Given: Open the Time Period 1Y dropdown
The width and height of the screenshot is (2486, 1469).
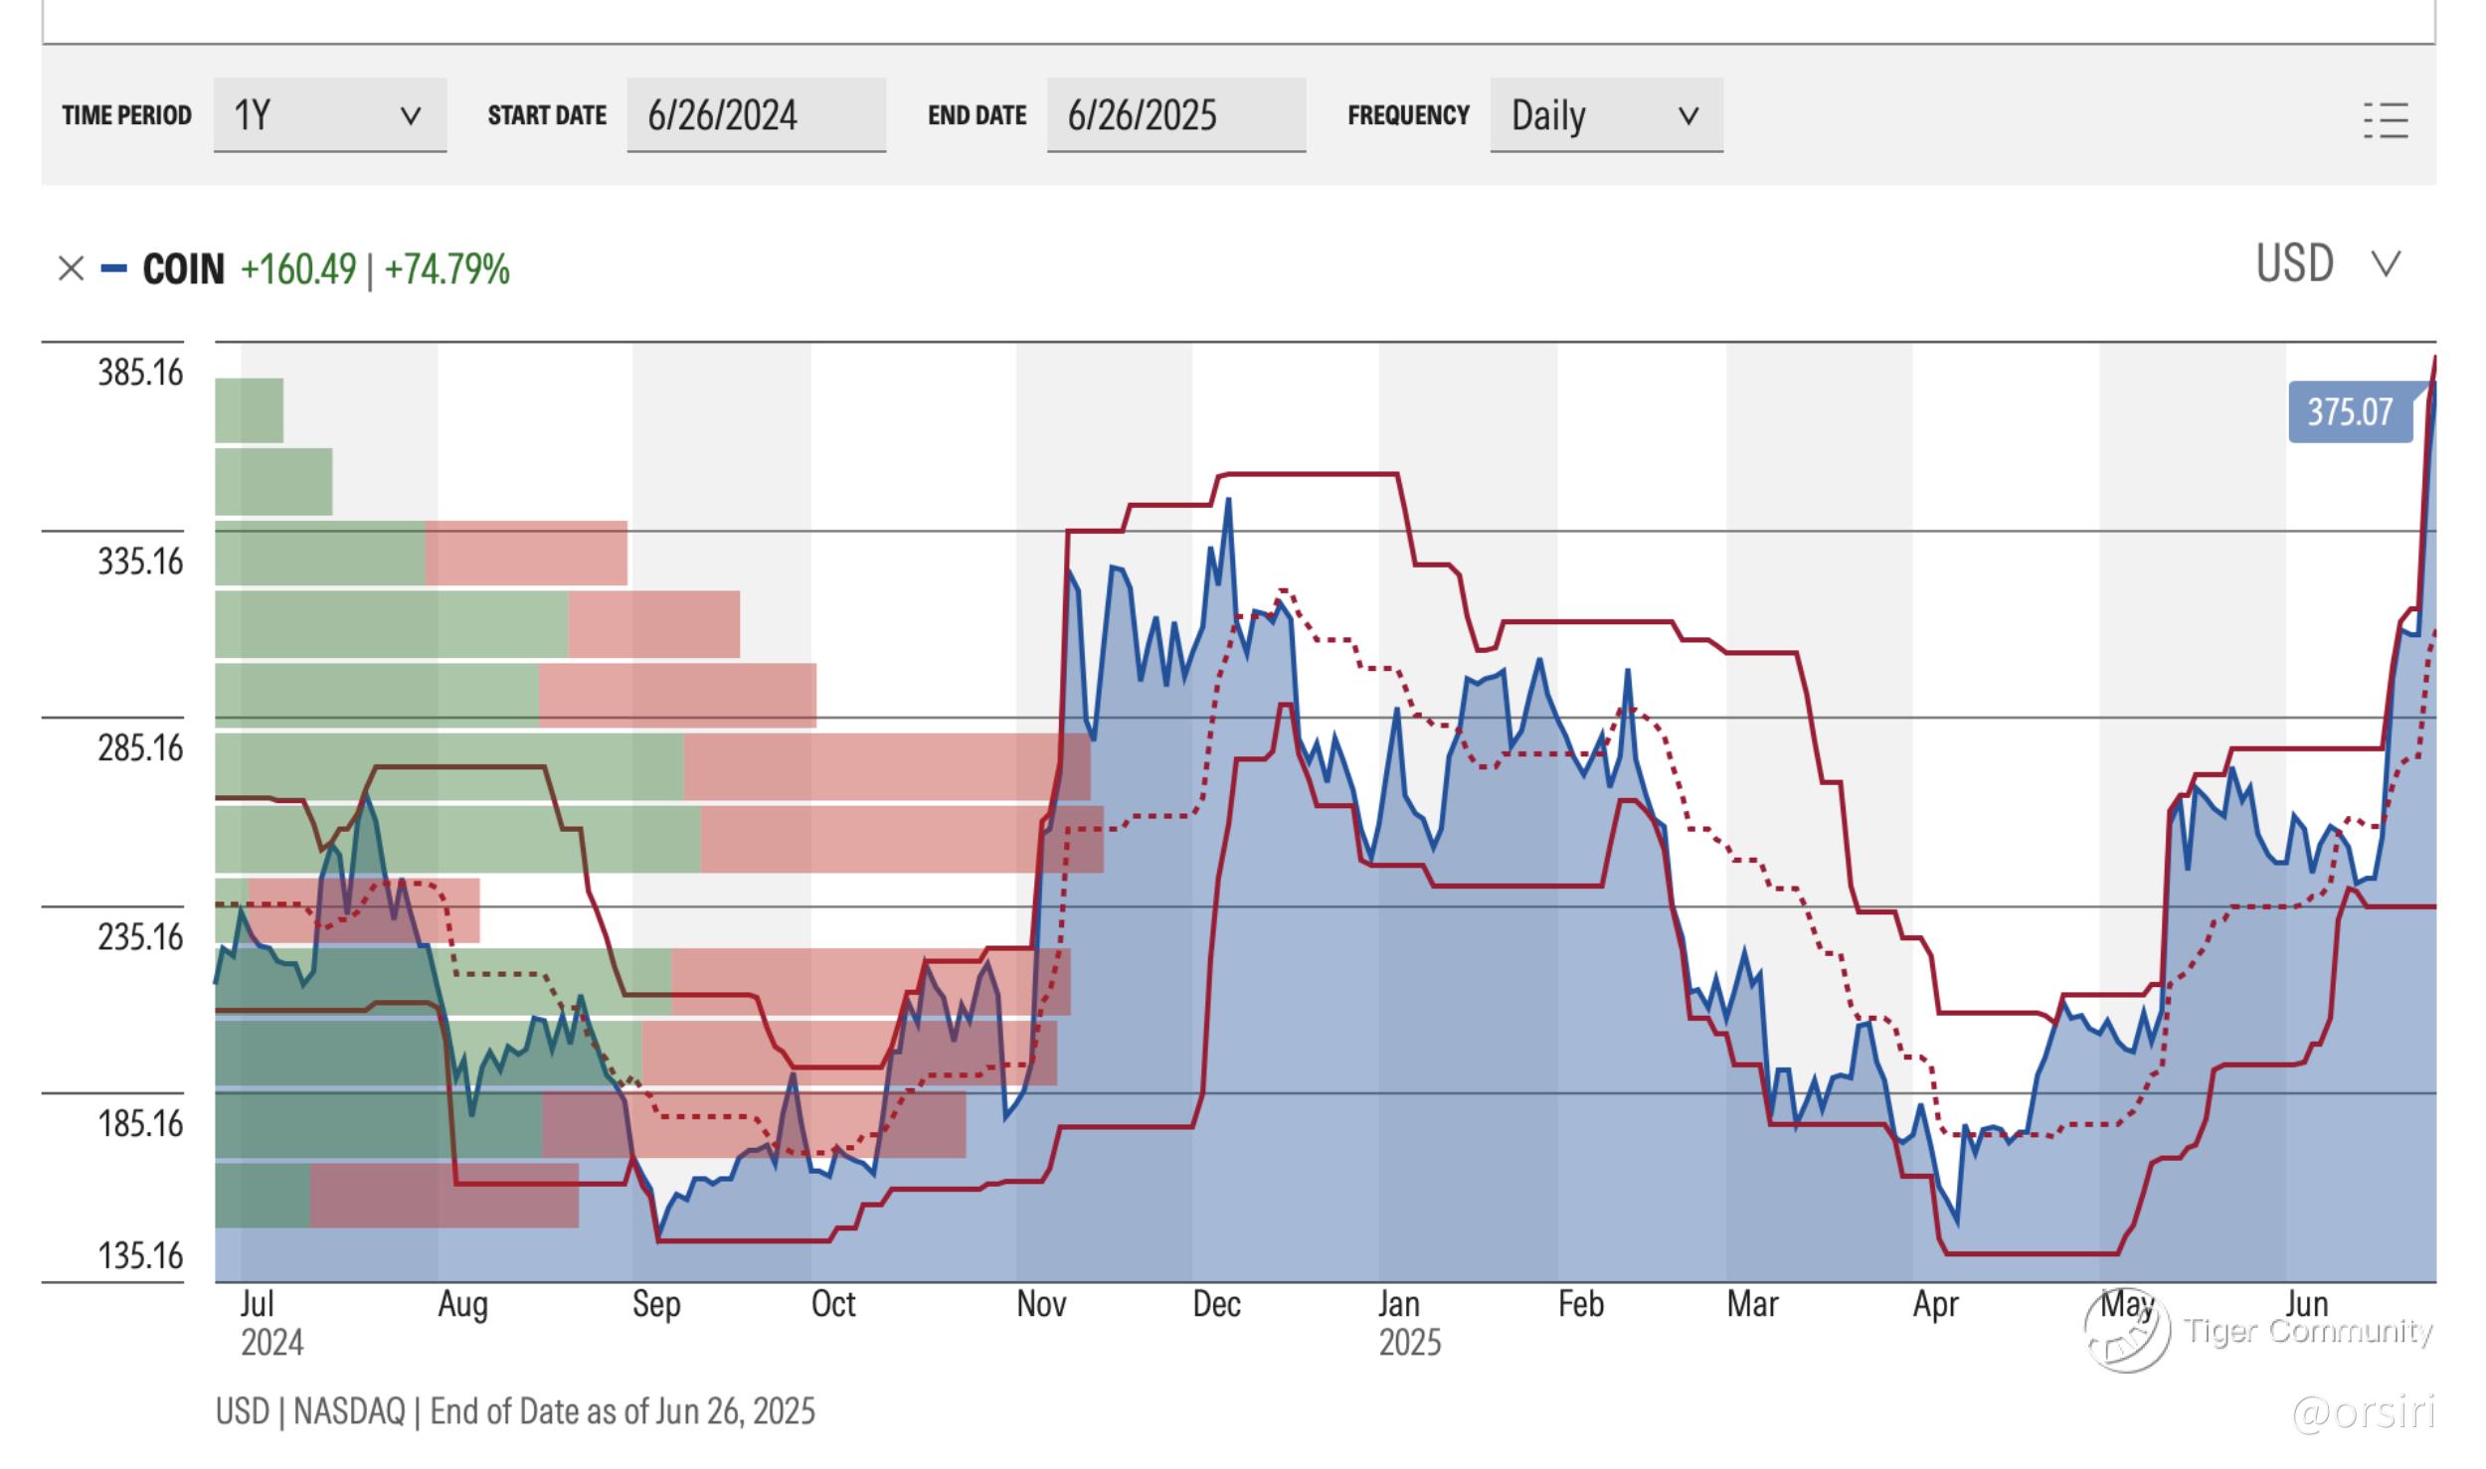Looking at the screenshot, I should (x=330, y=115).
